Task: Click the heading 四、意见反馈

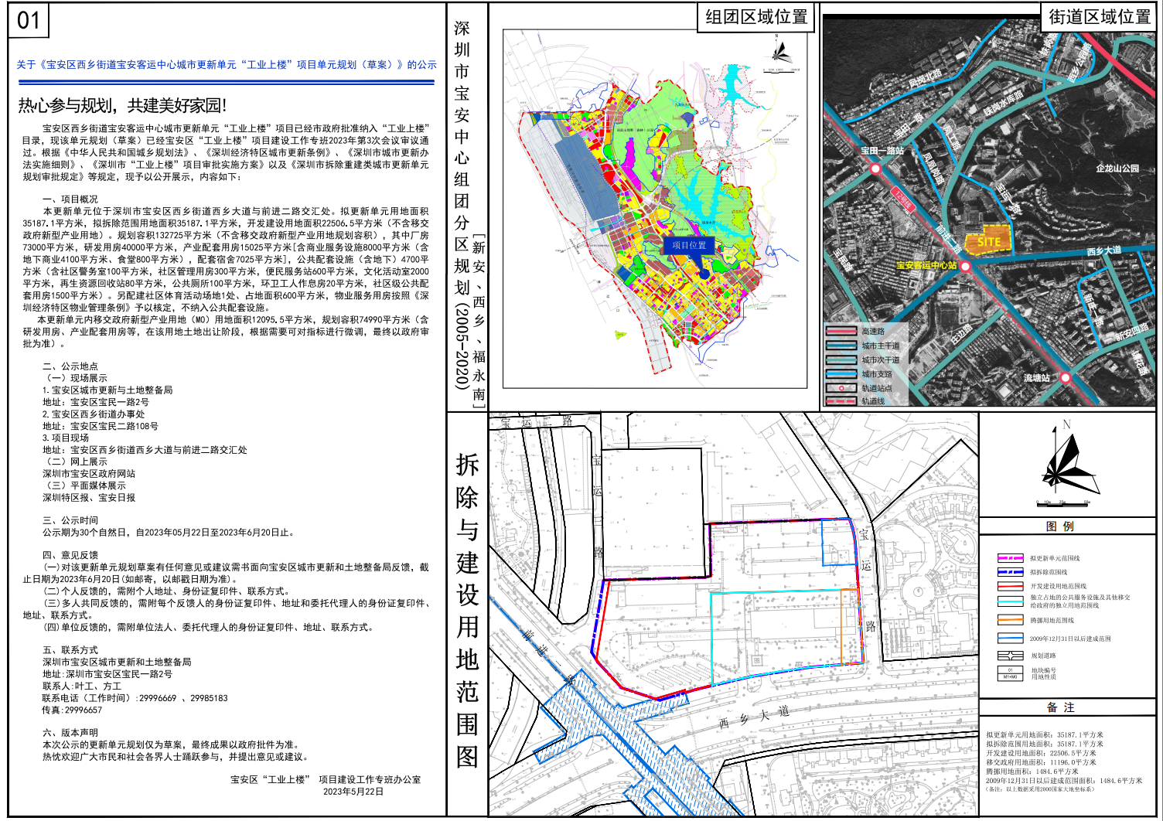Action: [x=70, y=555]
